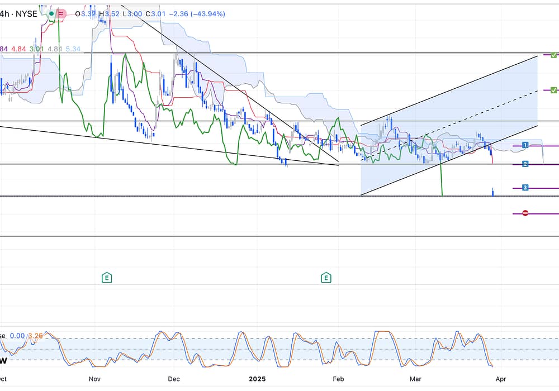Click the green 3.01 indicator value

36,49
